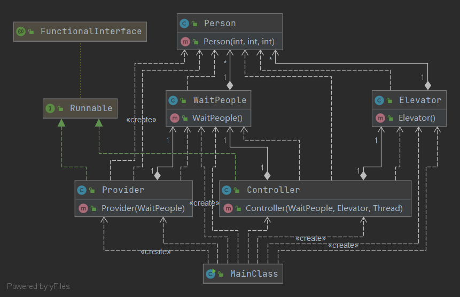Select the Provider(WaitPeople) constructor entry
460x297 pixels.
click(x=143, y=208)
